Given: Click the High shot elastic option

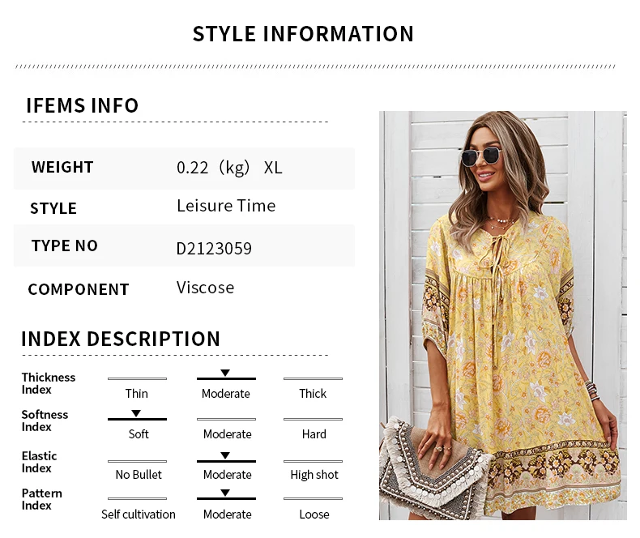Looking at the screenshot, I should pyautogui.click(x=314, y=475).
